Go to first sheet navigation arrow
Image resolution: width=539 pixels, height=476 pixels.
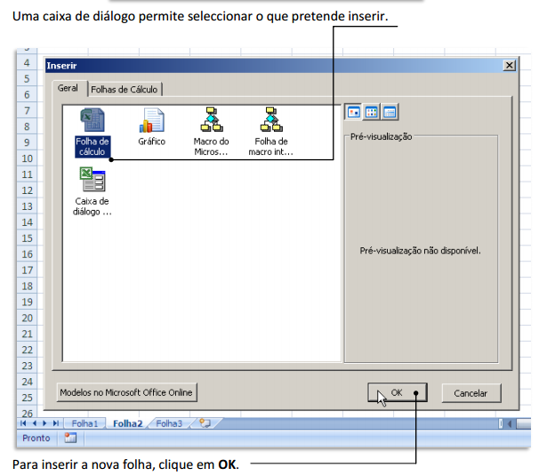[x=25, y=424]
